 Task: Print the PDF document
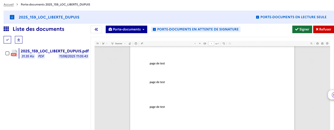click(317, 44)
